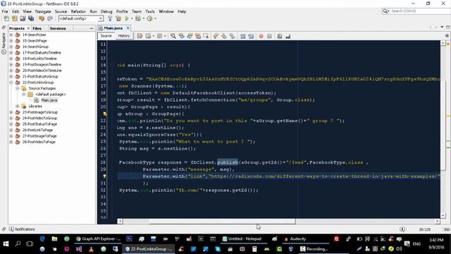The width and height of the screenshot is (451, 254).
Task: Open the Profile Project dropdown arrow
Action: pos(155,18)
